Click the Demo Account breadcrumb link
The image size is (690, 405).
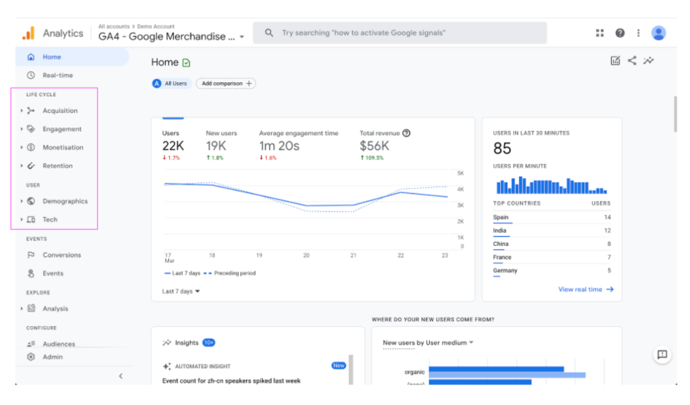(156, 26)
